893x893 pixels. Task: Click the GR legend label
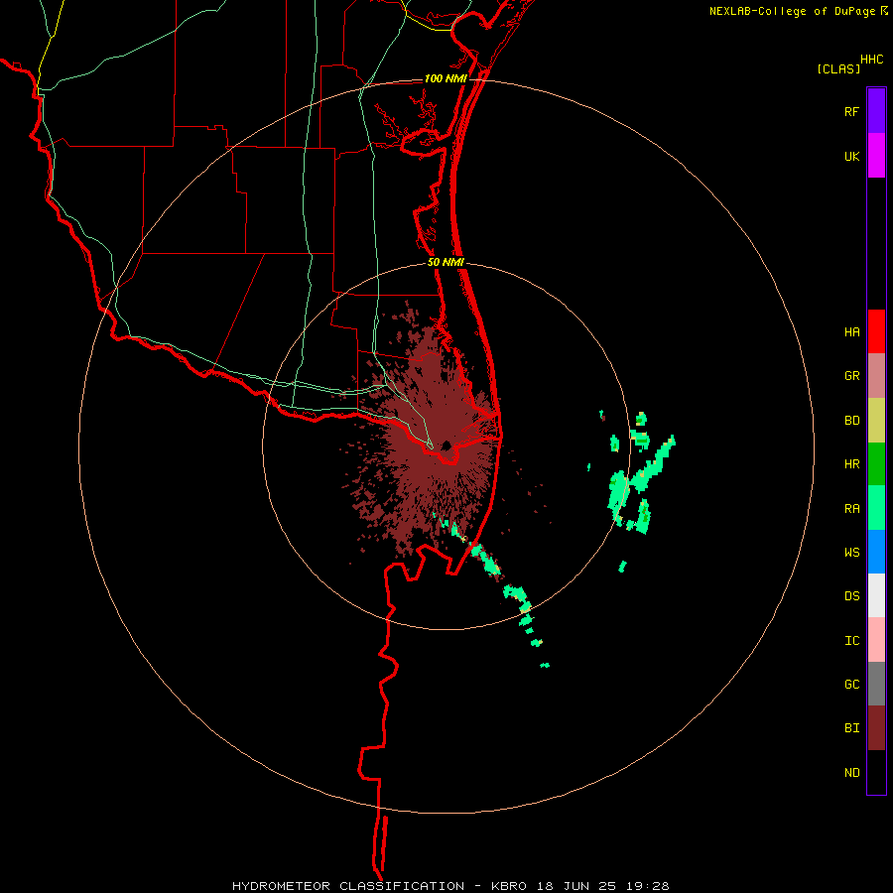[851, 376]
